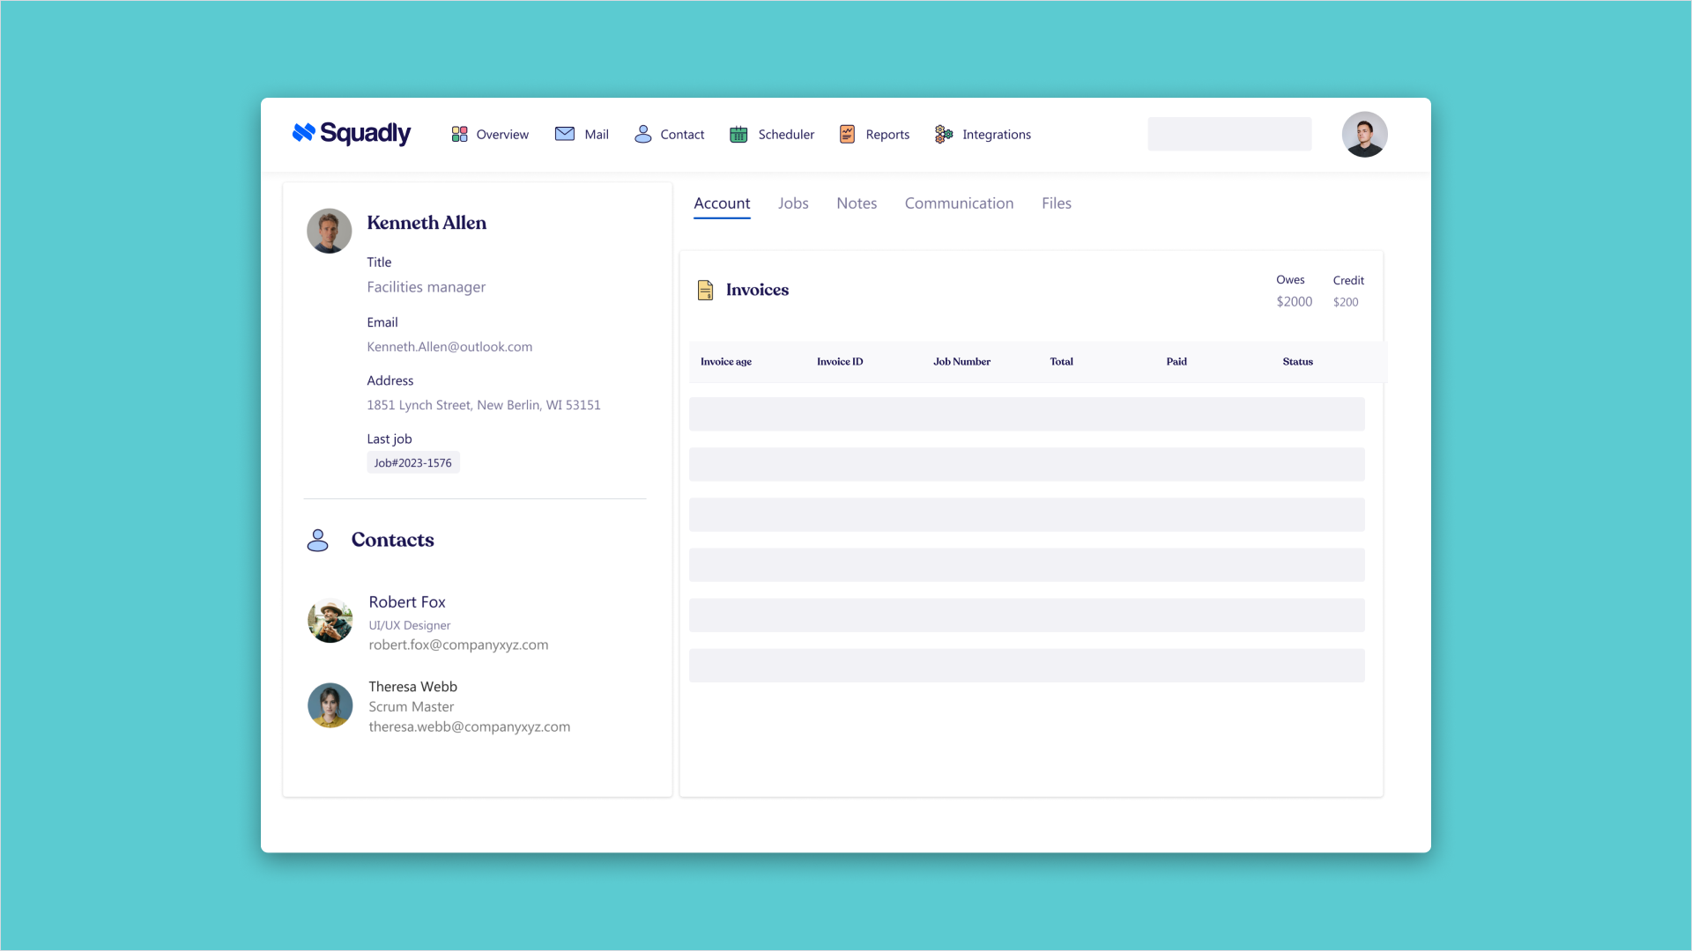Click the search field in header

(x=1228, y=134)
